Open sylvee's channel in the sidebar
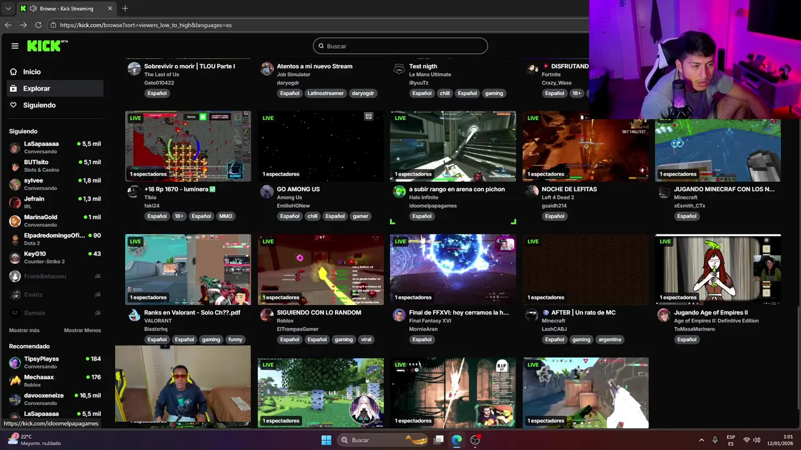The image size is (801, 450). coord(55,184)
